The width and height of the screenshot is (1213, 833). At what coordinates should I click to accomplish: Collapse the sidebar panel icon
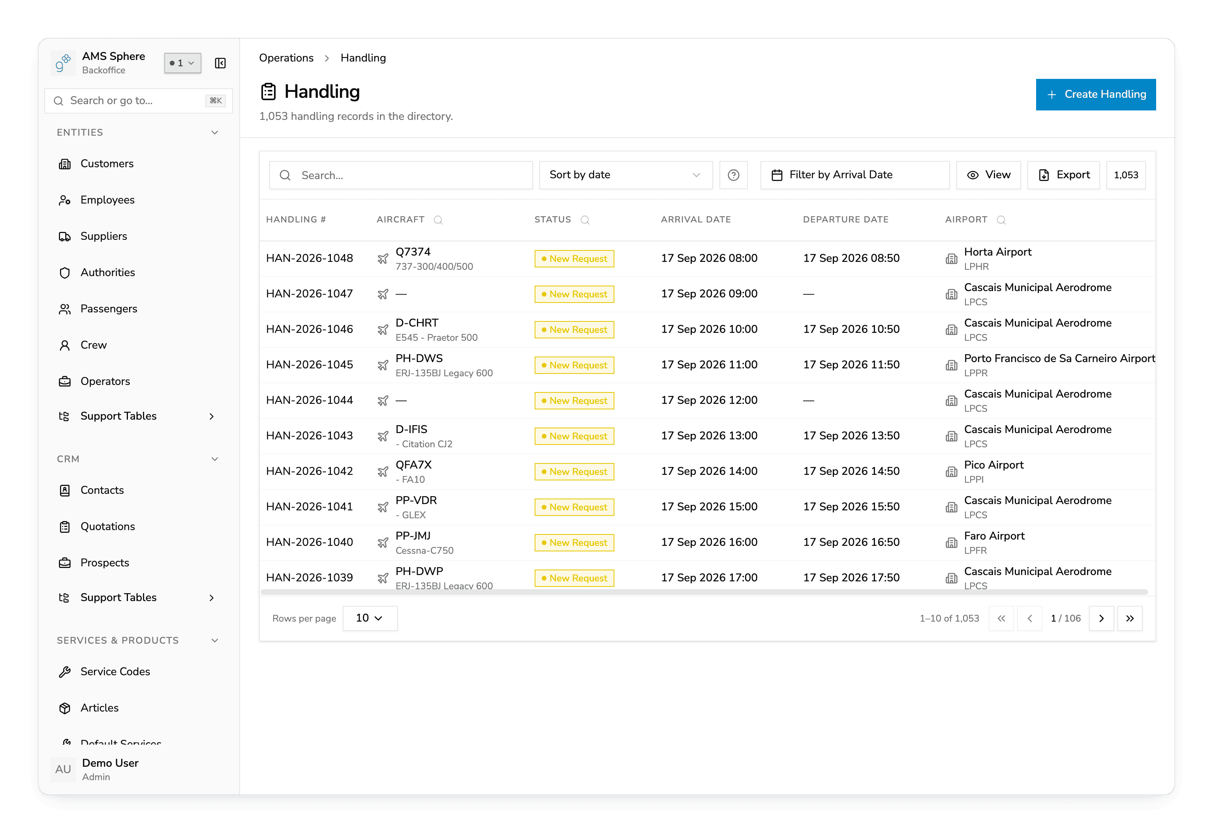click(220, 63)
